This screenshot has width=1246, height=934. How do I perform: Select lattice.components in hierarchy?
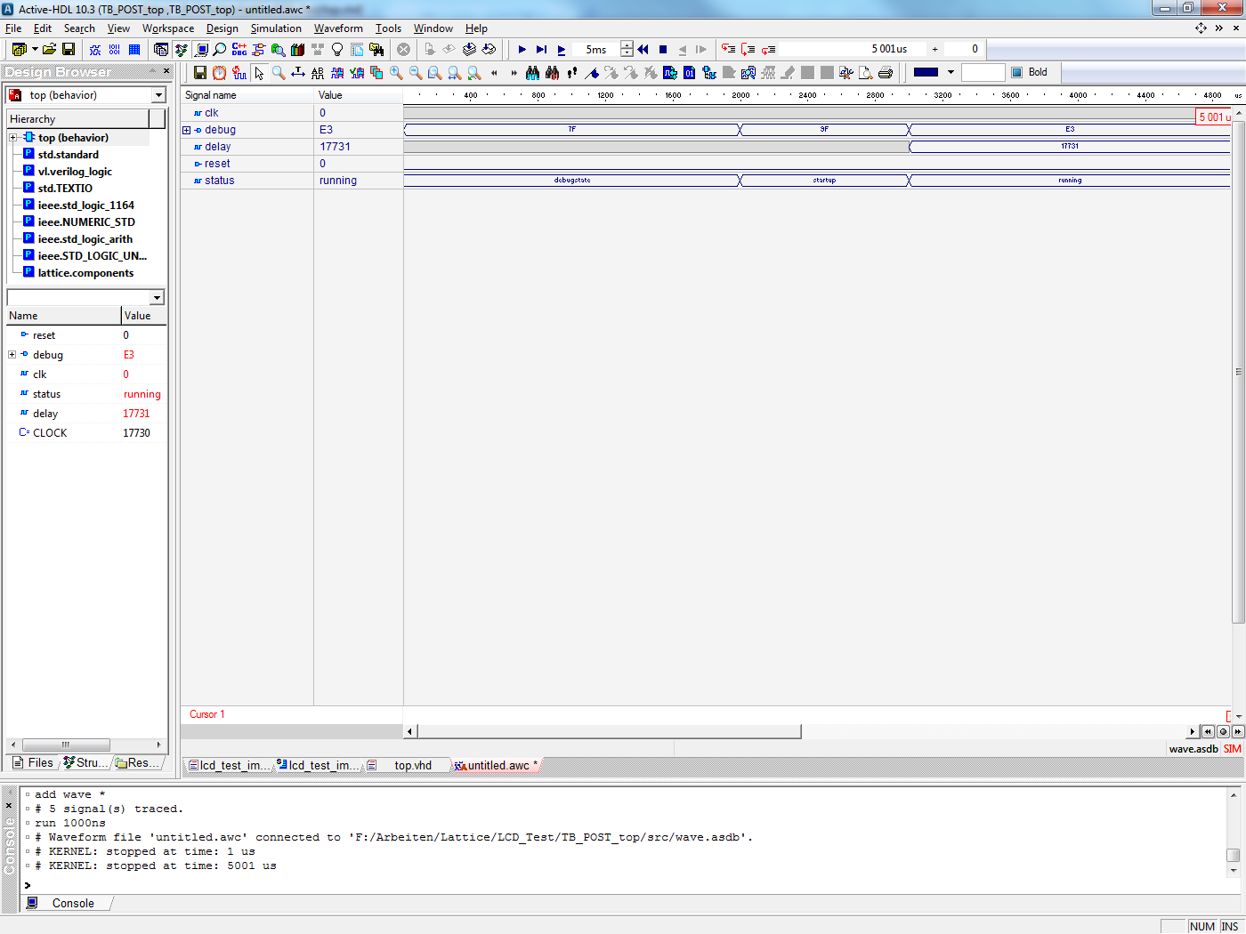pyautogui.click(x=85, y=273)
